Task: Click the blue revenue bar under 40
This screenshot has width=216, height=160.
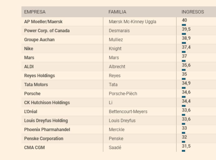Action: 184,25
